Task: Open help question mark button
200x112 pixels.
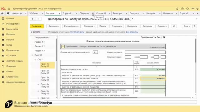Action: click(x=195, y=26)
